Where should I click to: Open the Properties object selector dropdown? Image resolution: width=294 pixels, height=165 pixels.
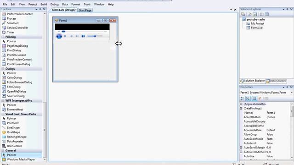point(292,93)
